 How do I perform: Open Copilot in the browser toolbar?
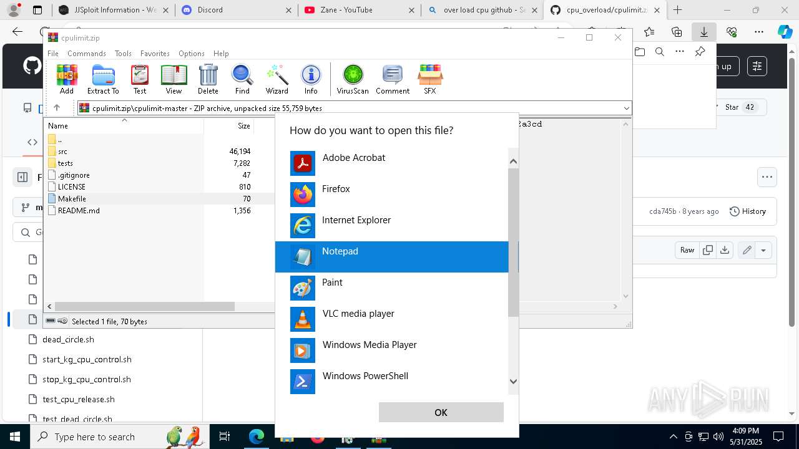(785, 32)
